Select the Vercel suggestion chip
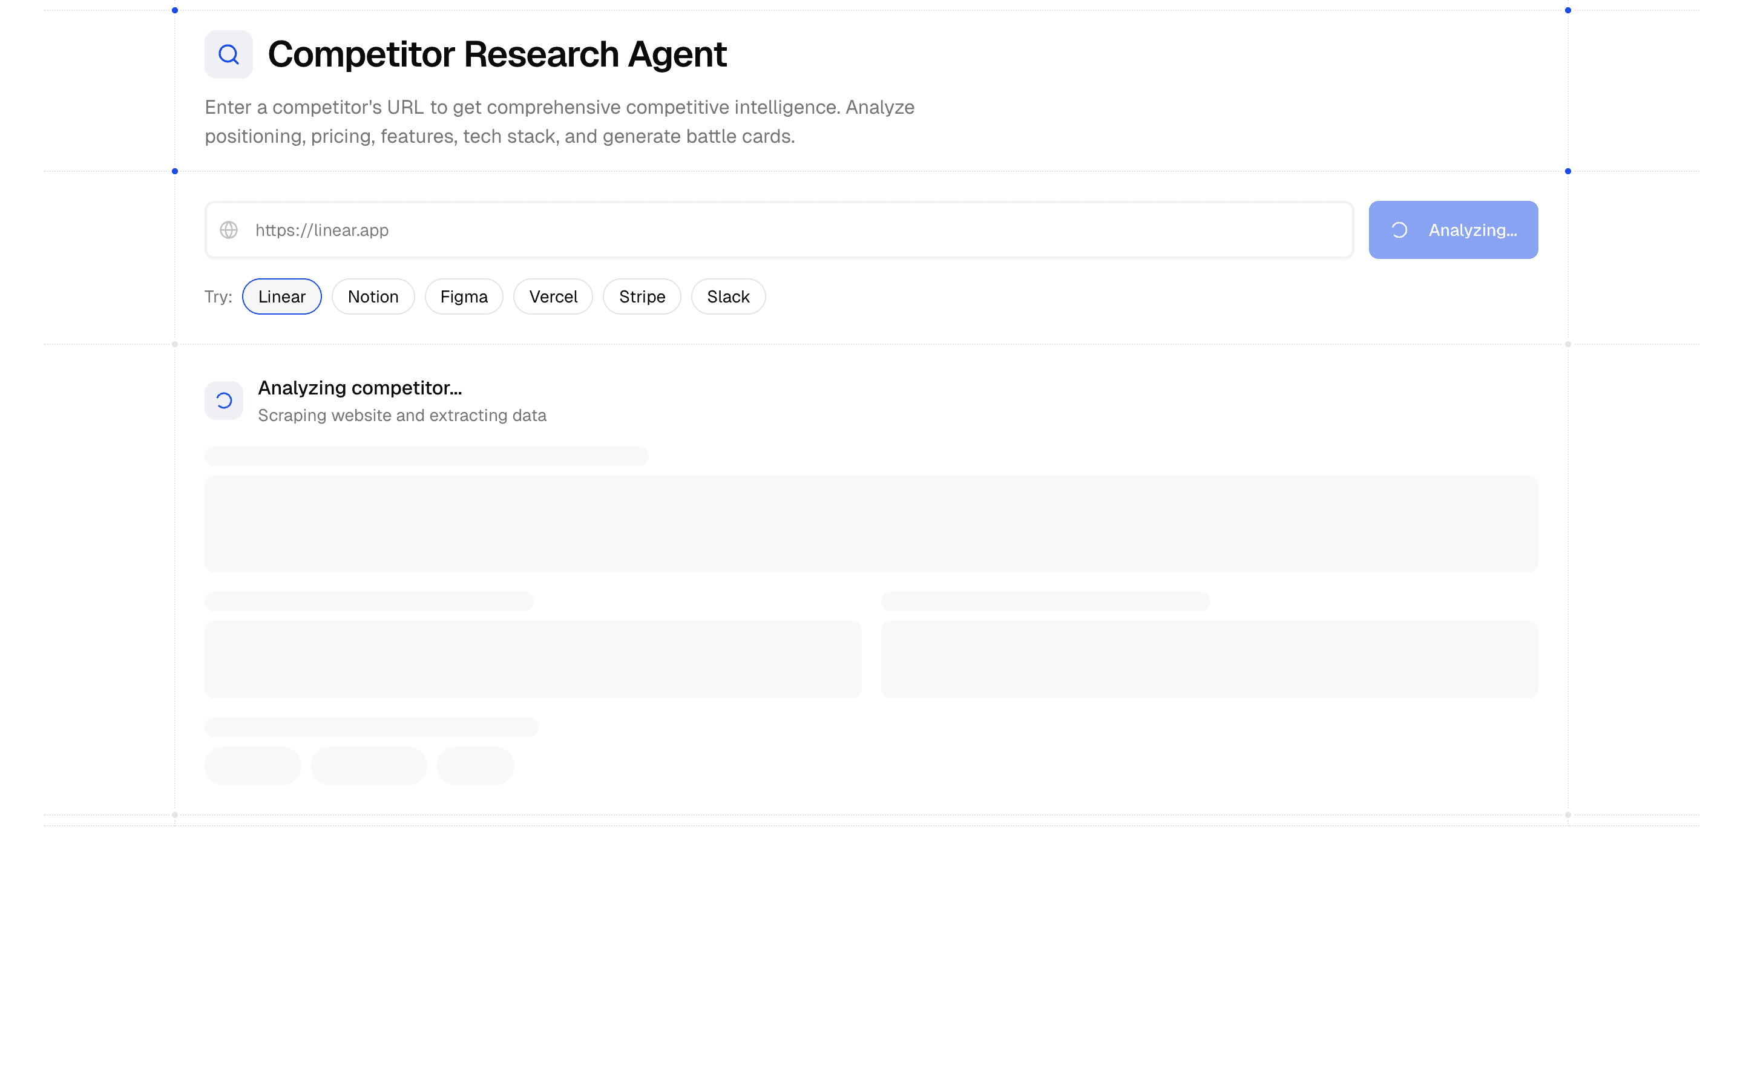1743x1089 pixels. click(553, 296)
